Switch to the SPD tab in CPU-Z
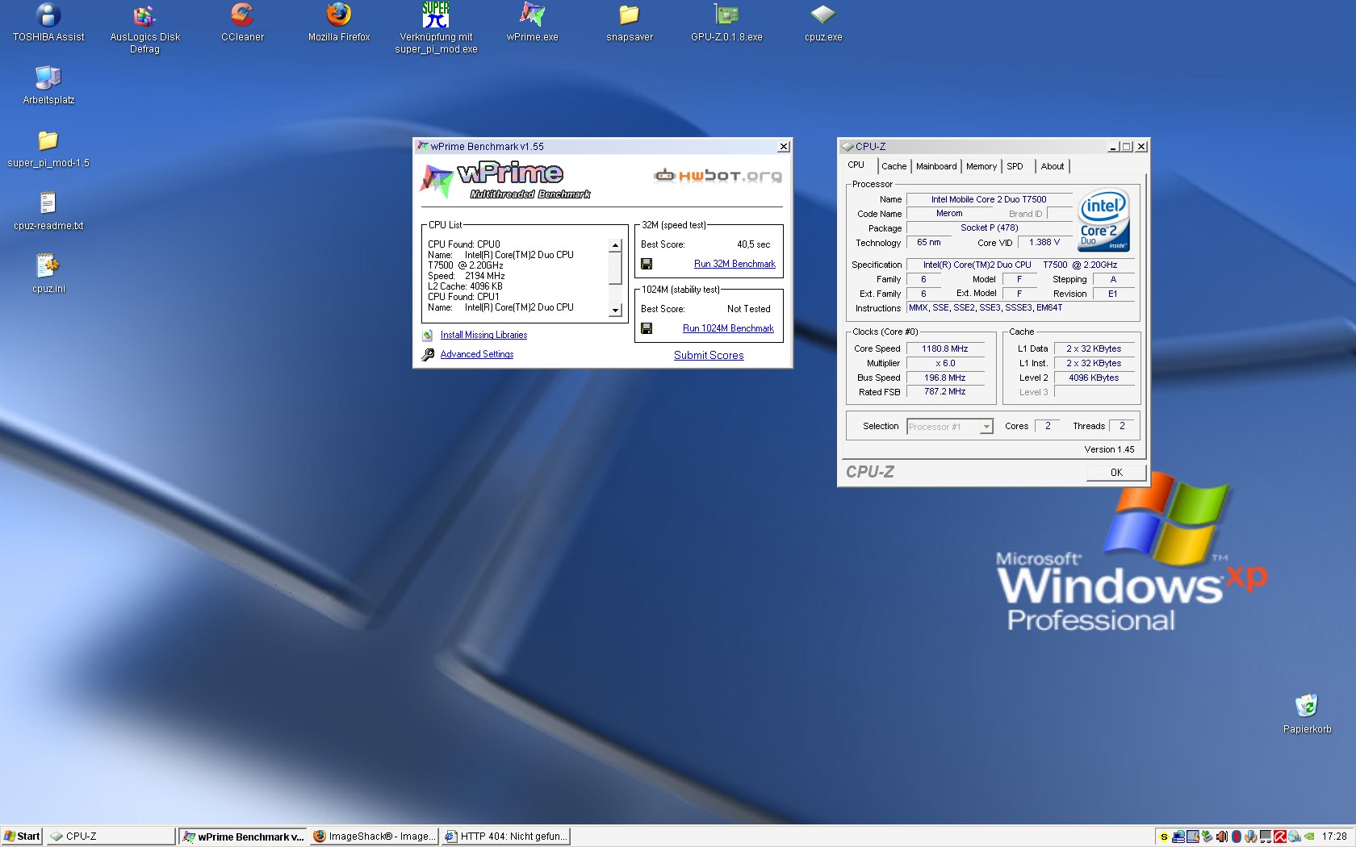1356x847 pixels. 1015,166
